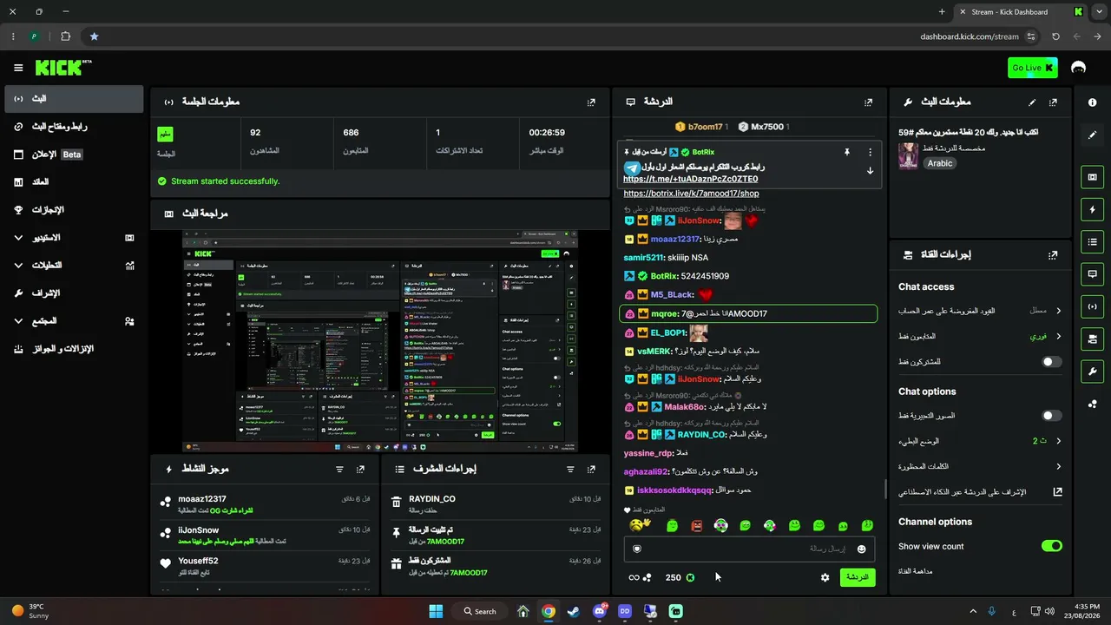
Task: Click the infinity icon below chat input
Action: click(634, 577)
